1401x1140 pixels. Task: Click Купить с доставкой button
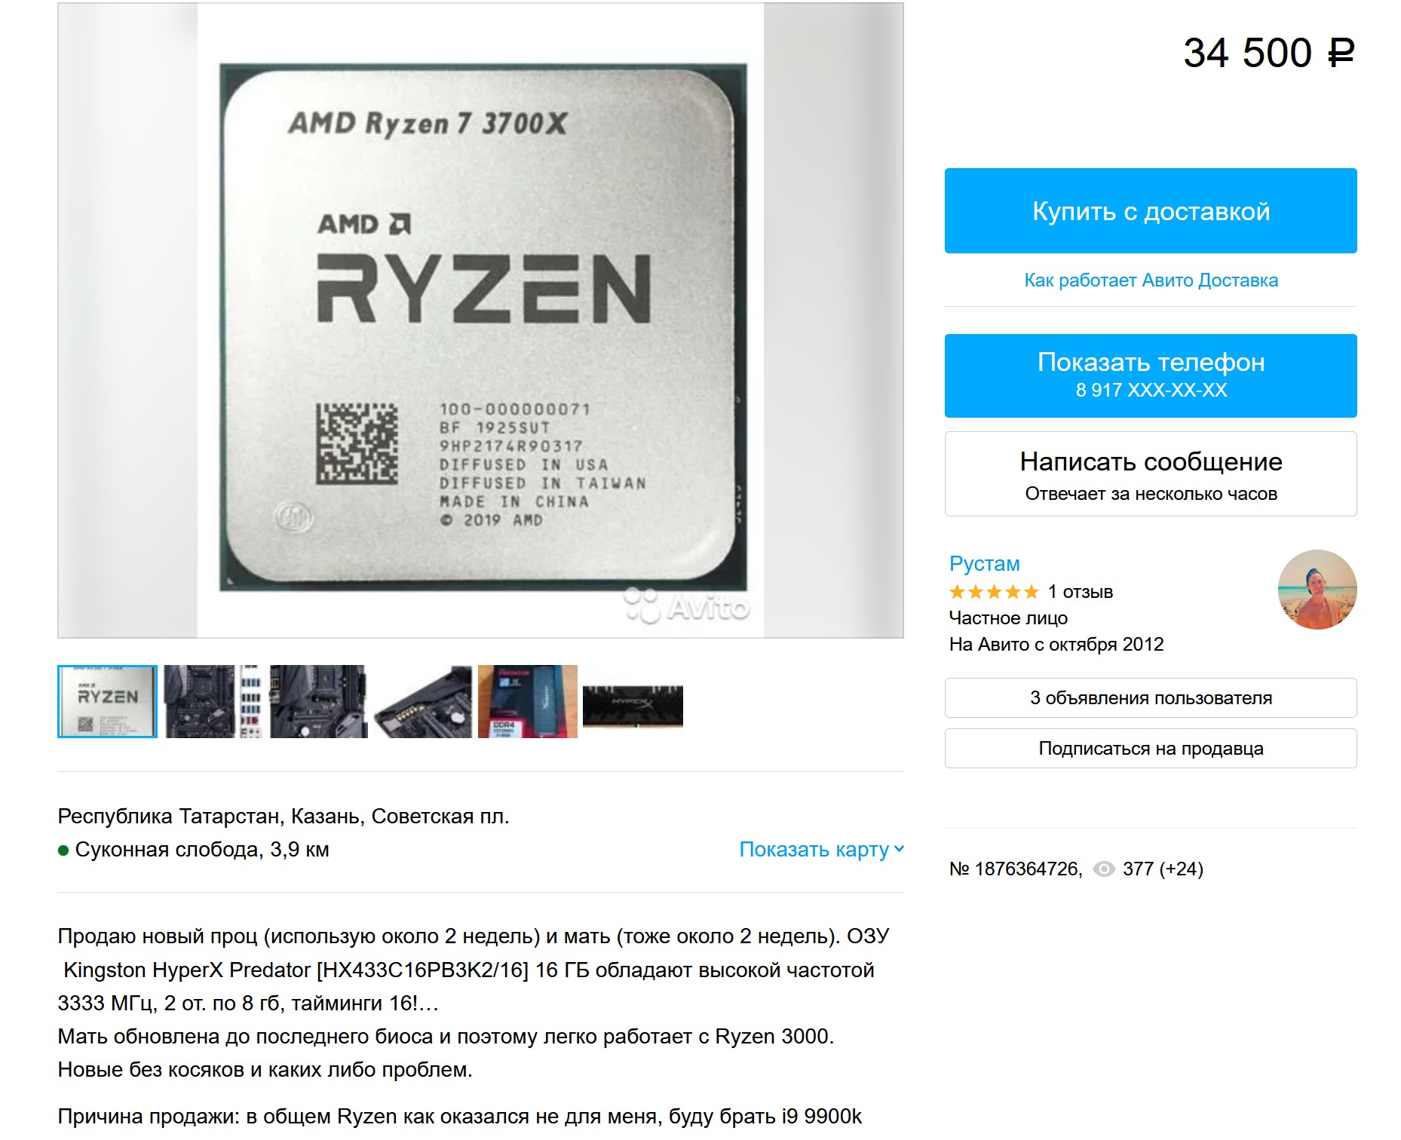tap(1151, 211)
